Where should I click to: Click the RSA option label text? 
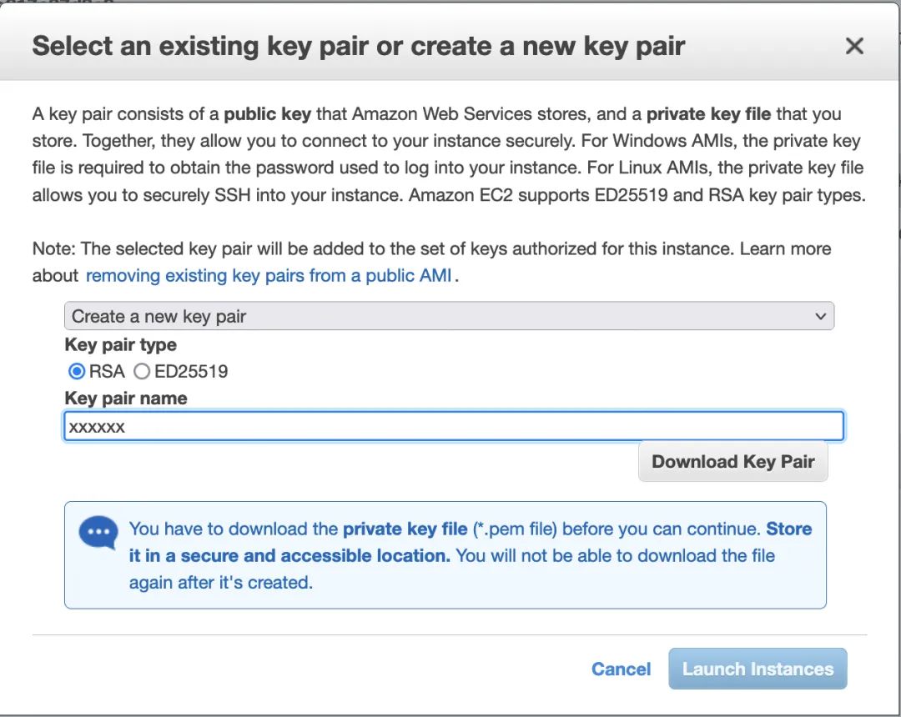tap(107, 372)
